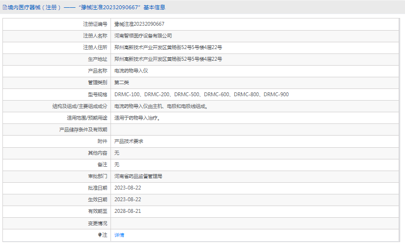Select the 生产地址 address value

tap(168, 59)
